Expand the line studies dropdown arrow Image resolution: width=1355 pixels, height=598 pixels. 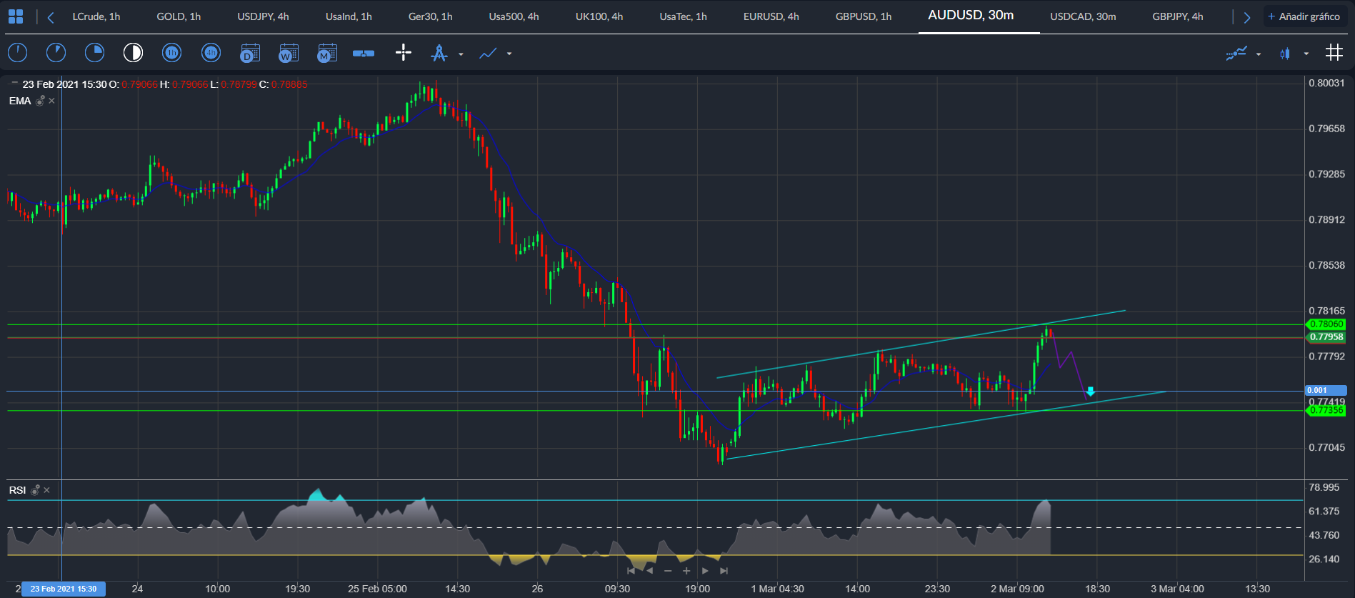tap(509, 54)
